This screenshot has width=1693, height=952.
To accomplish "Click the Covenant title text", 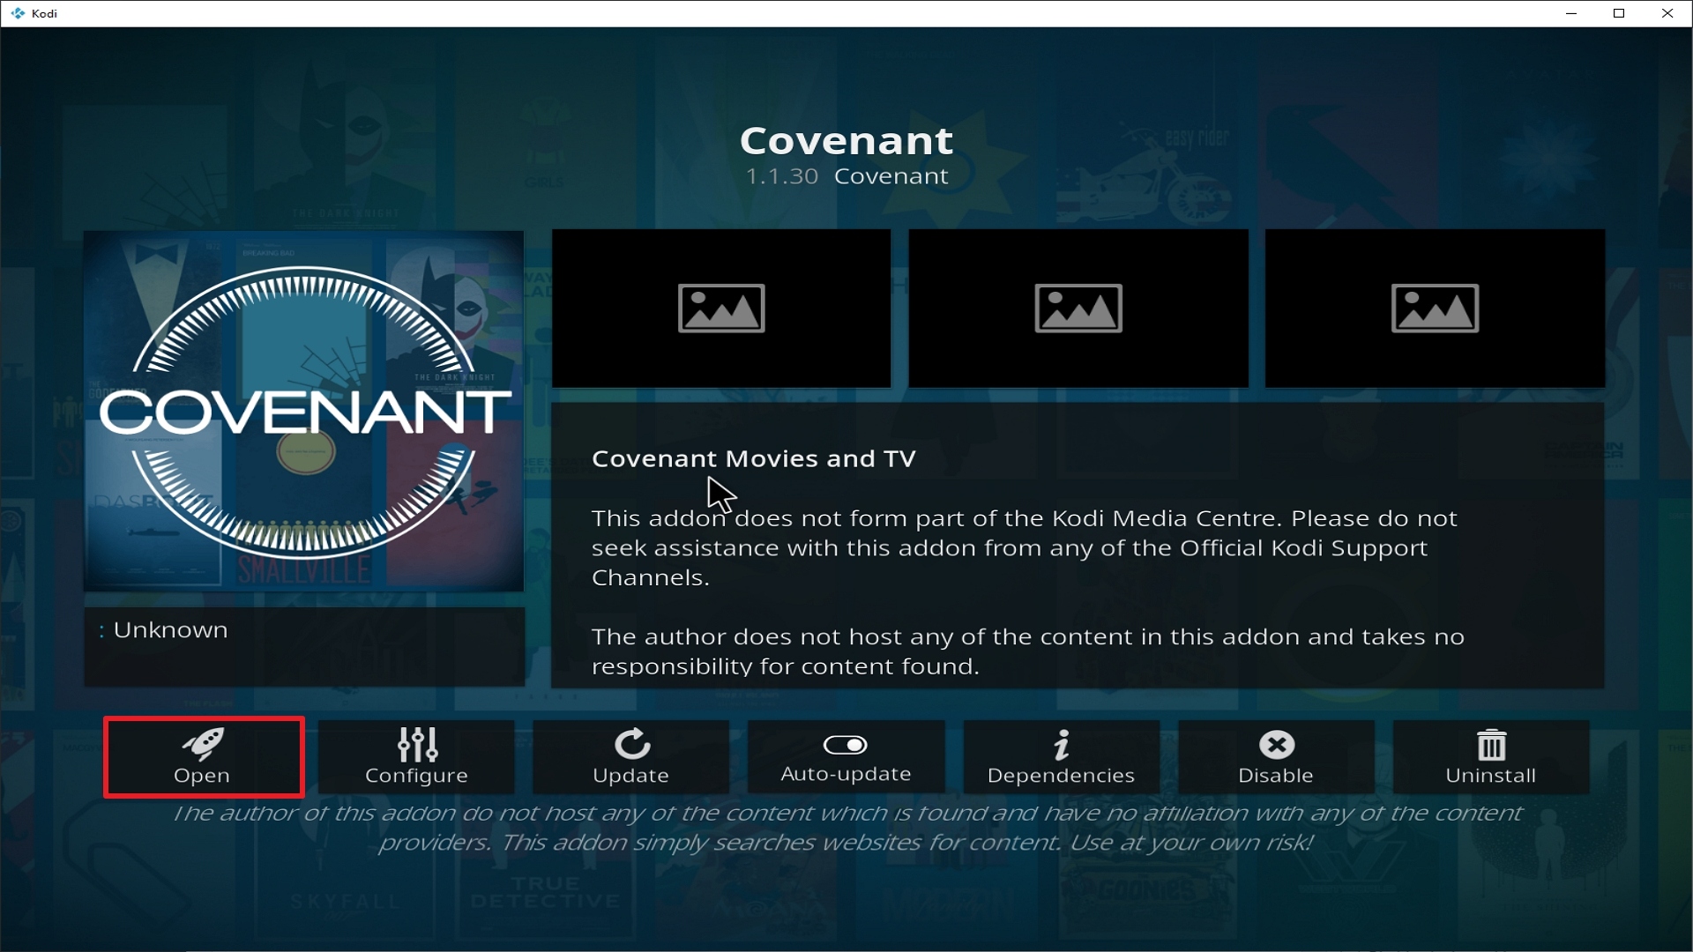I will [x=846, y=140].
